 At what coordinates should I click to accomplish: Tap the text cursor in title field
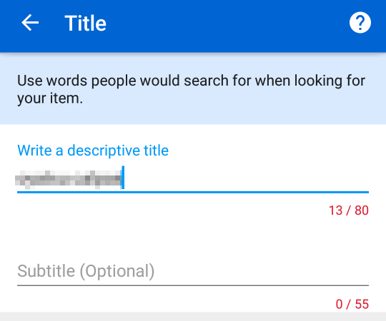123,178
